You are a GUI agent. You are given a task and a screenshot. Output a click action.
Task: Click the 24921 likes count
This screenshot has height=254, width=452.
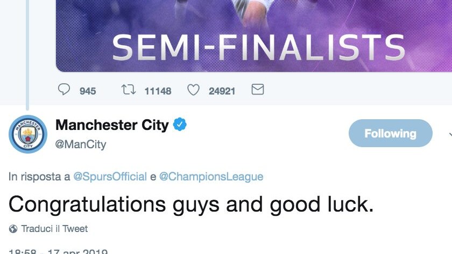click(222, 91)
